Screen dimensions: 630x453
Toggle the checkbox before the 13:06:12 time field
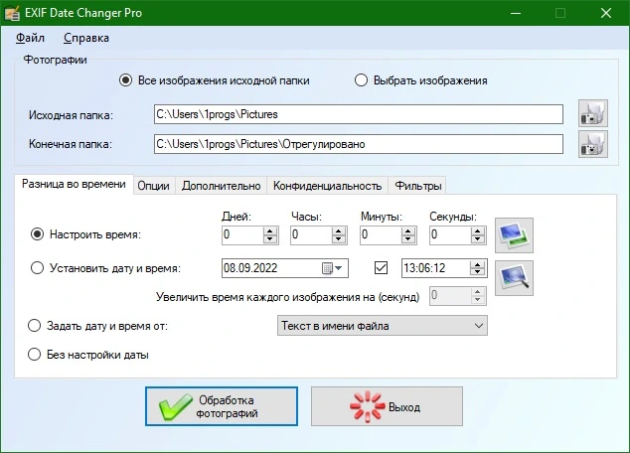click(381, 268)
